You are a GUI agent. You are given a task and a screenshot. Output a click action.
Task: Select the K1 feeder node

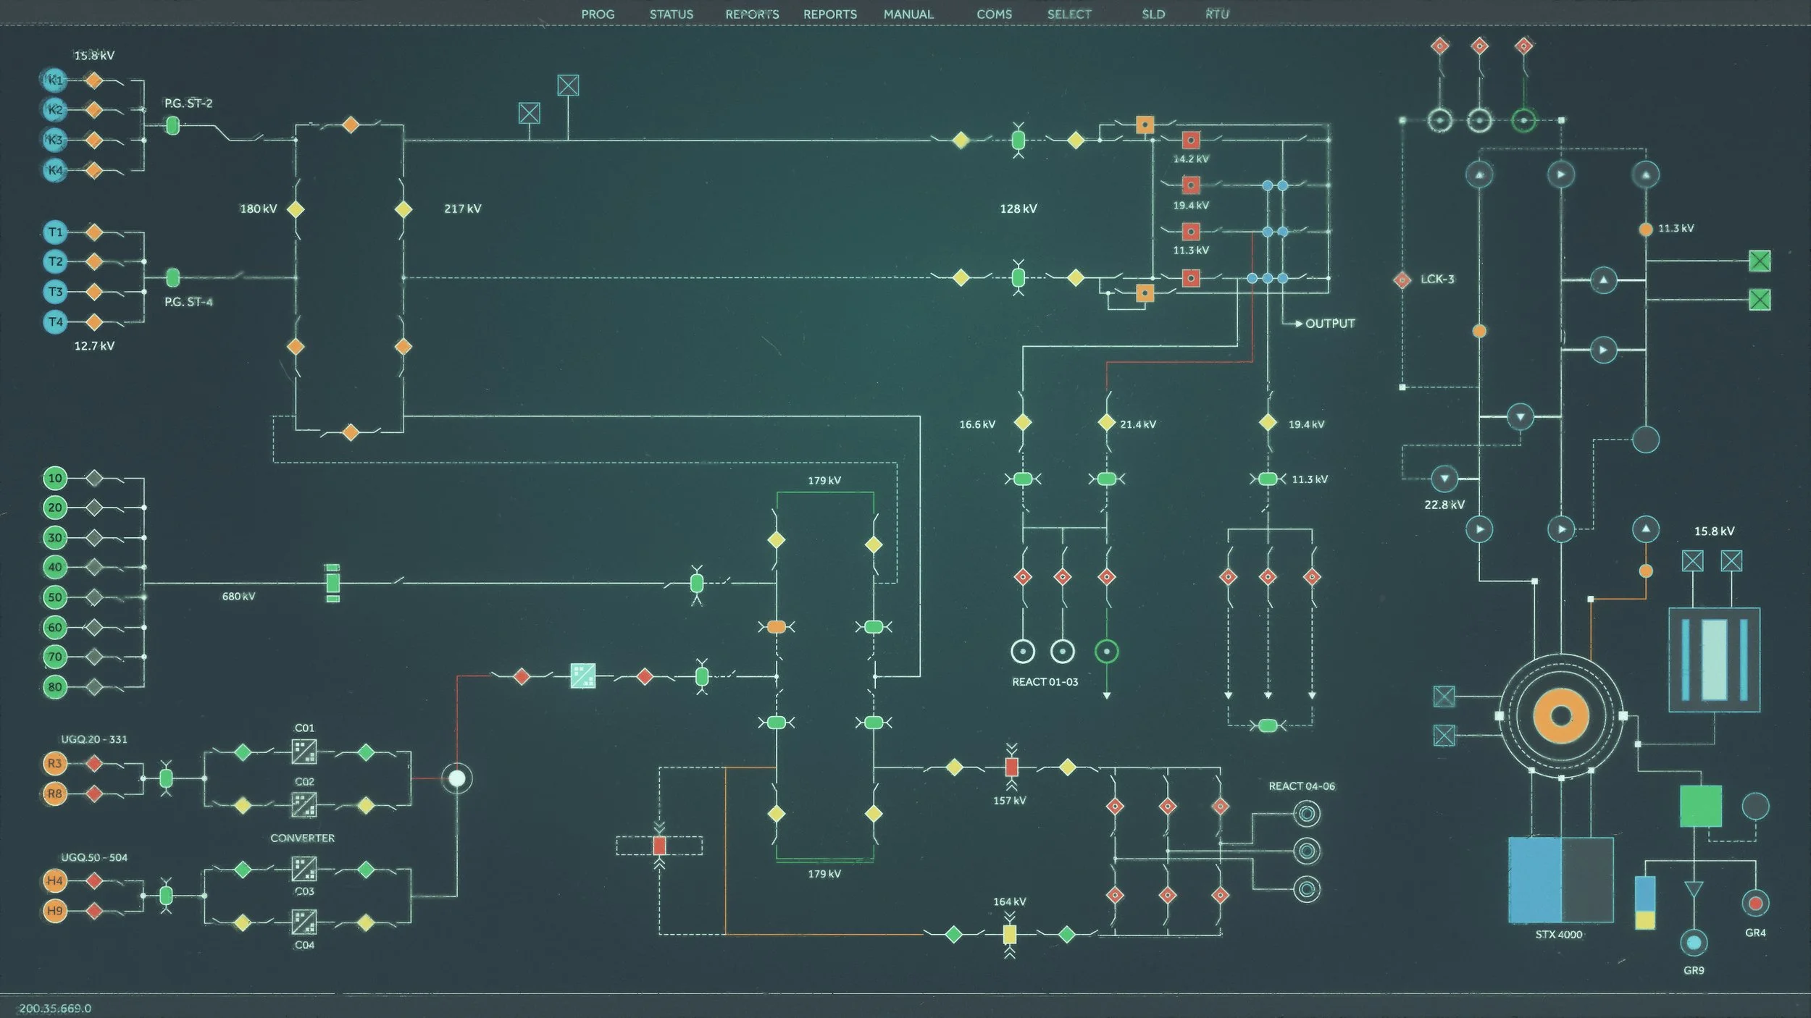(54, 80)
